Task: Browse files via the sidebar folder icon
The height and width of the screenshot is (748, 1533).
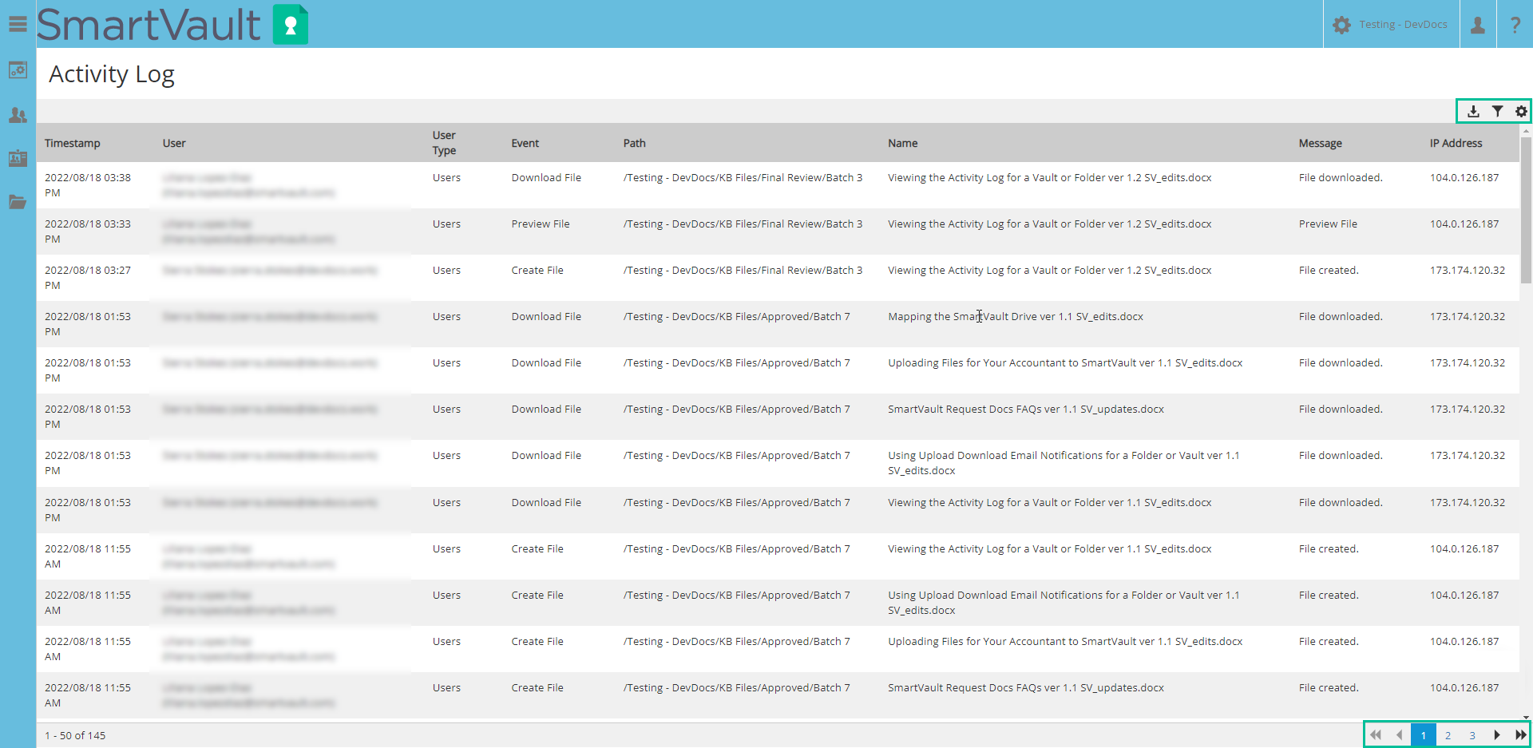Action: point(18,202)
